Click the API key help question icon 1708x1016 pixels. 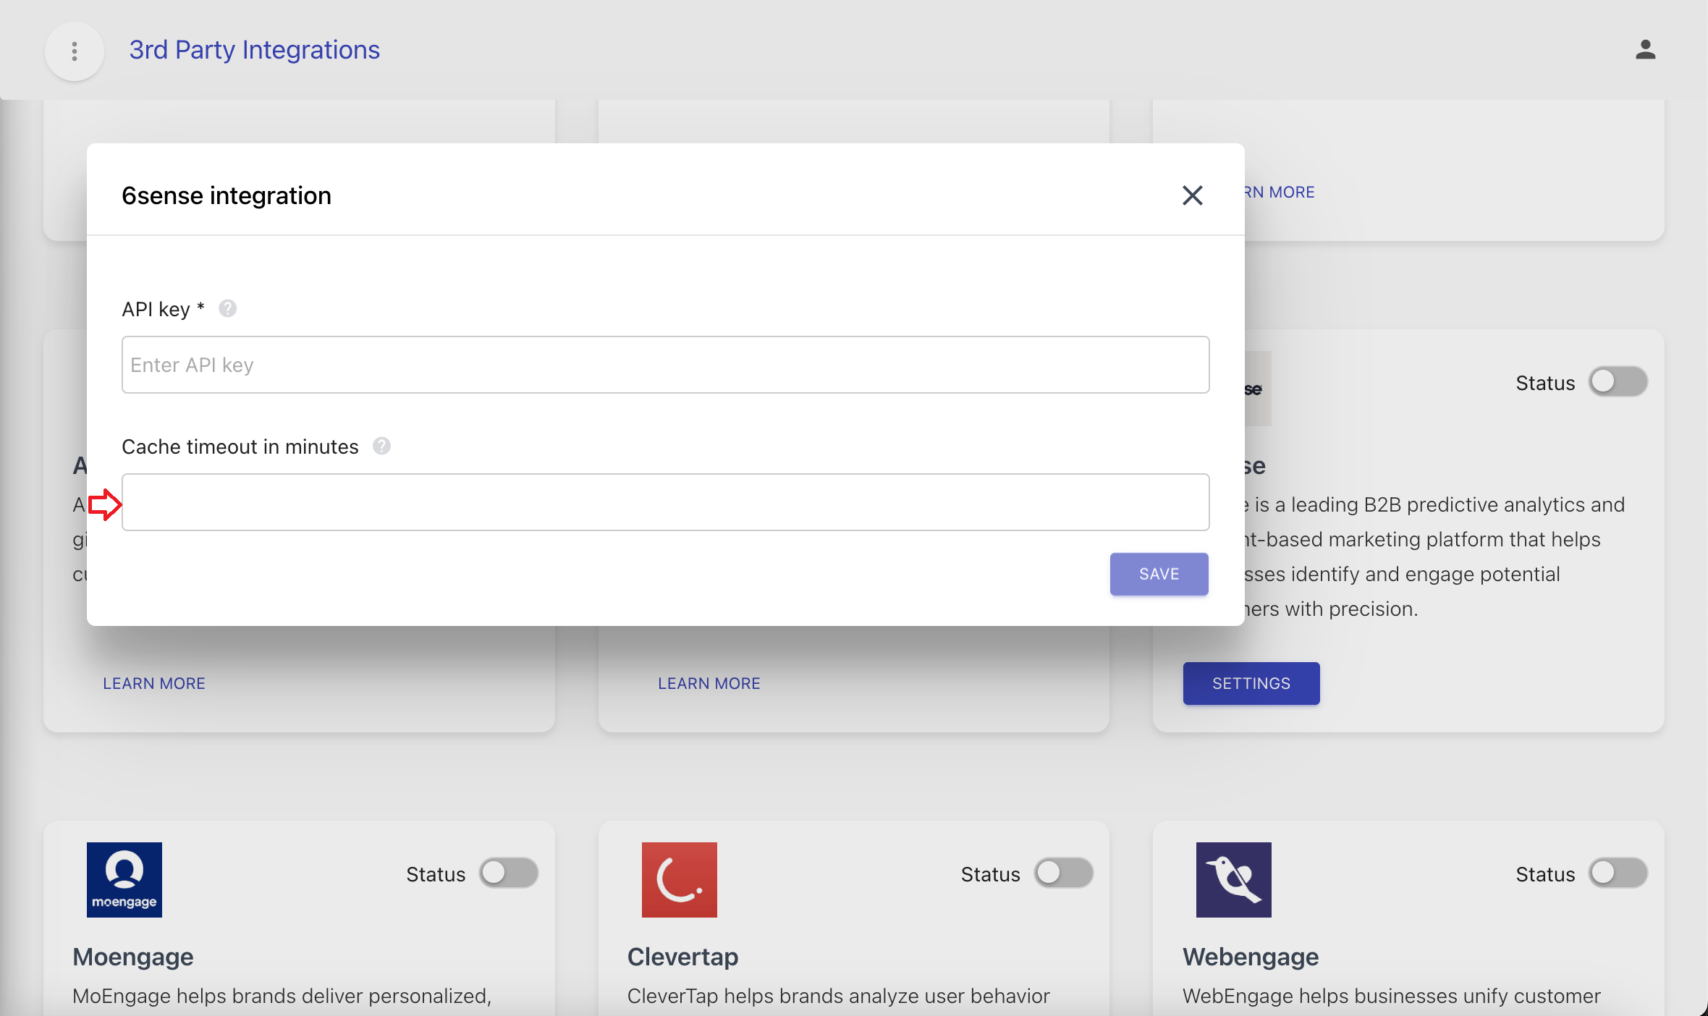(x=227, y=309)
